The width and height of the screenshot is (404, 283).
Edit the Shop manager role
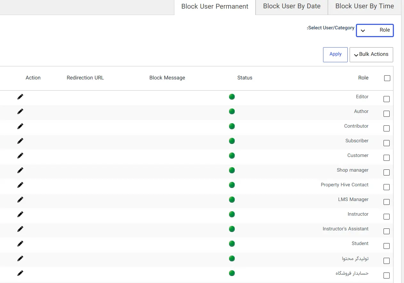coord(20,170)
